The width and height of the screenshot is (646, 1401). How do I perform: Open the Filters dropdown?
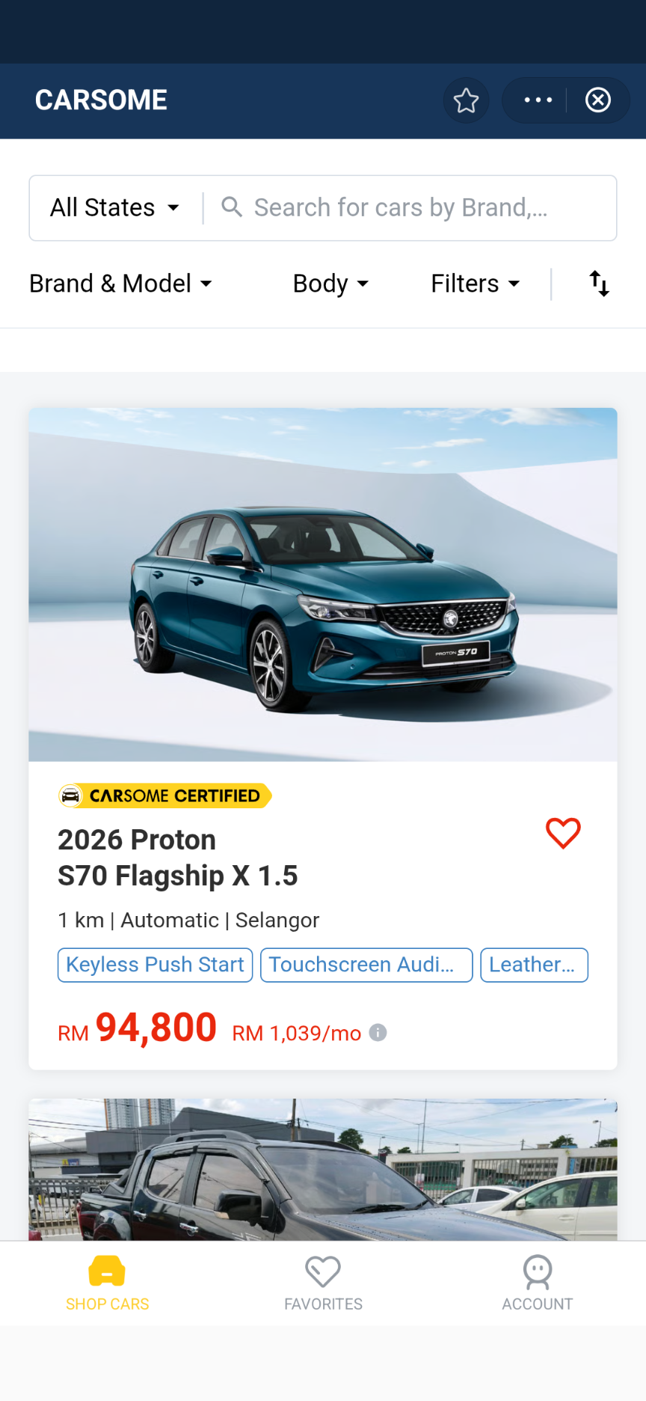475,284
